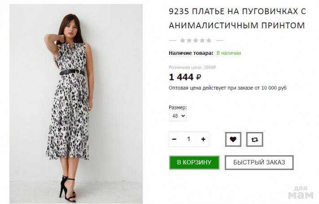Give a three-star rating
Screen dimensions: 319x204
196,40
